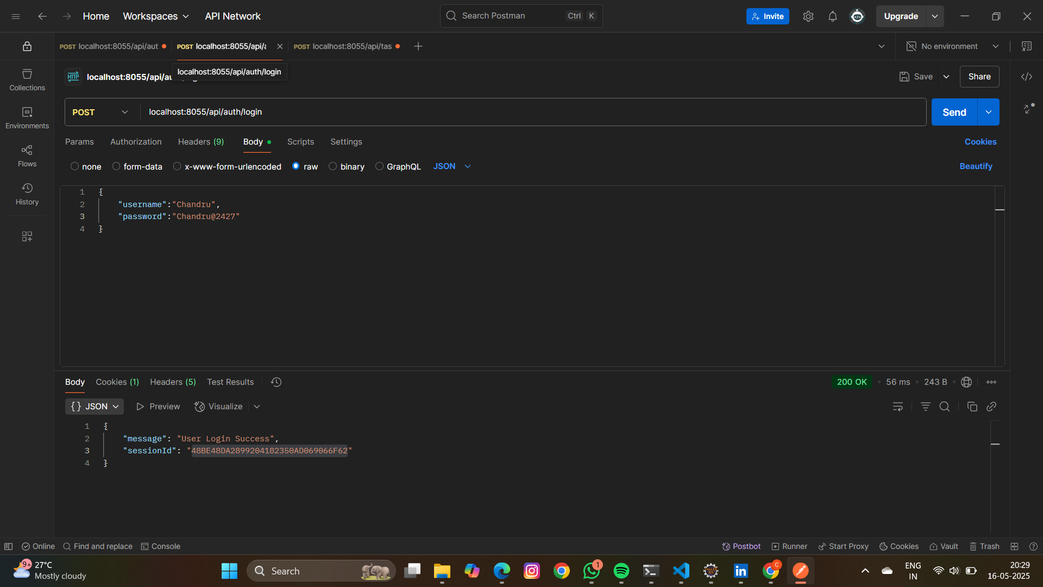Open the Collections sidebar panel
Viewport: 1043px width, 587px height.
pos(27,79)
